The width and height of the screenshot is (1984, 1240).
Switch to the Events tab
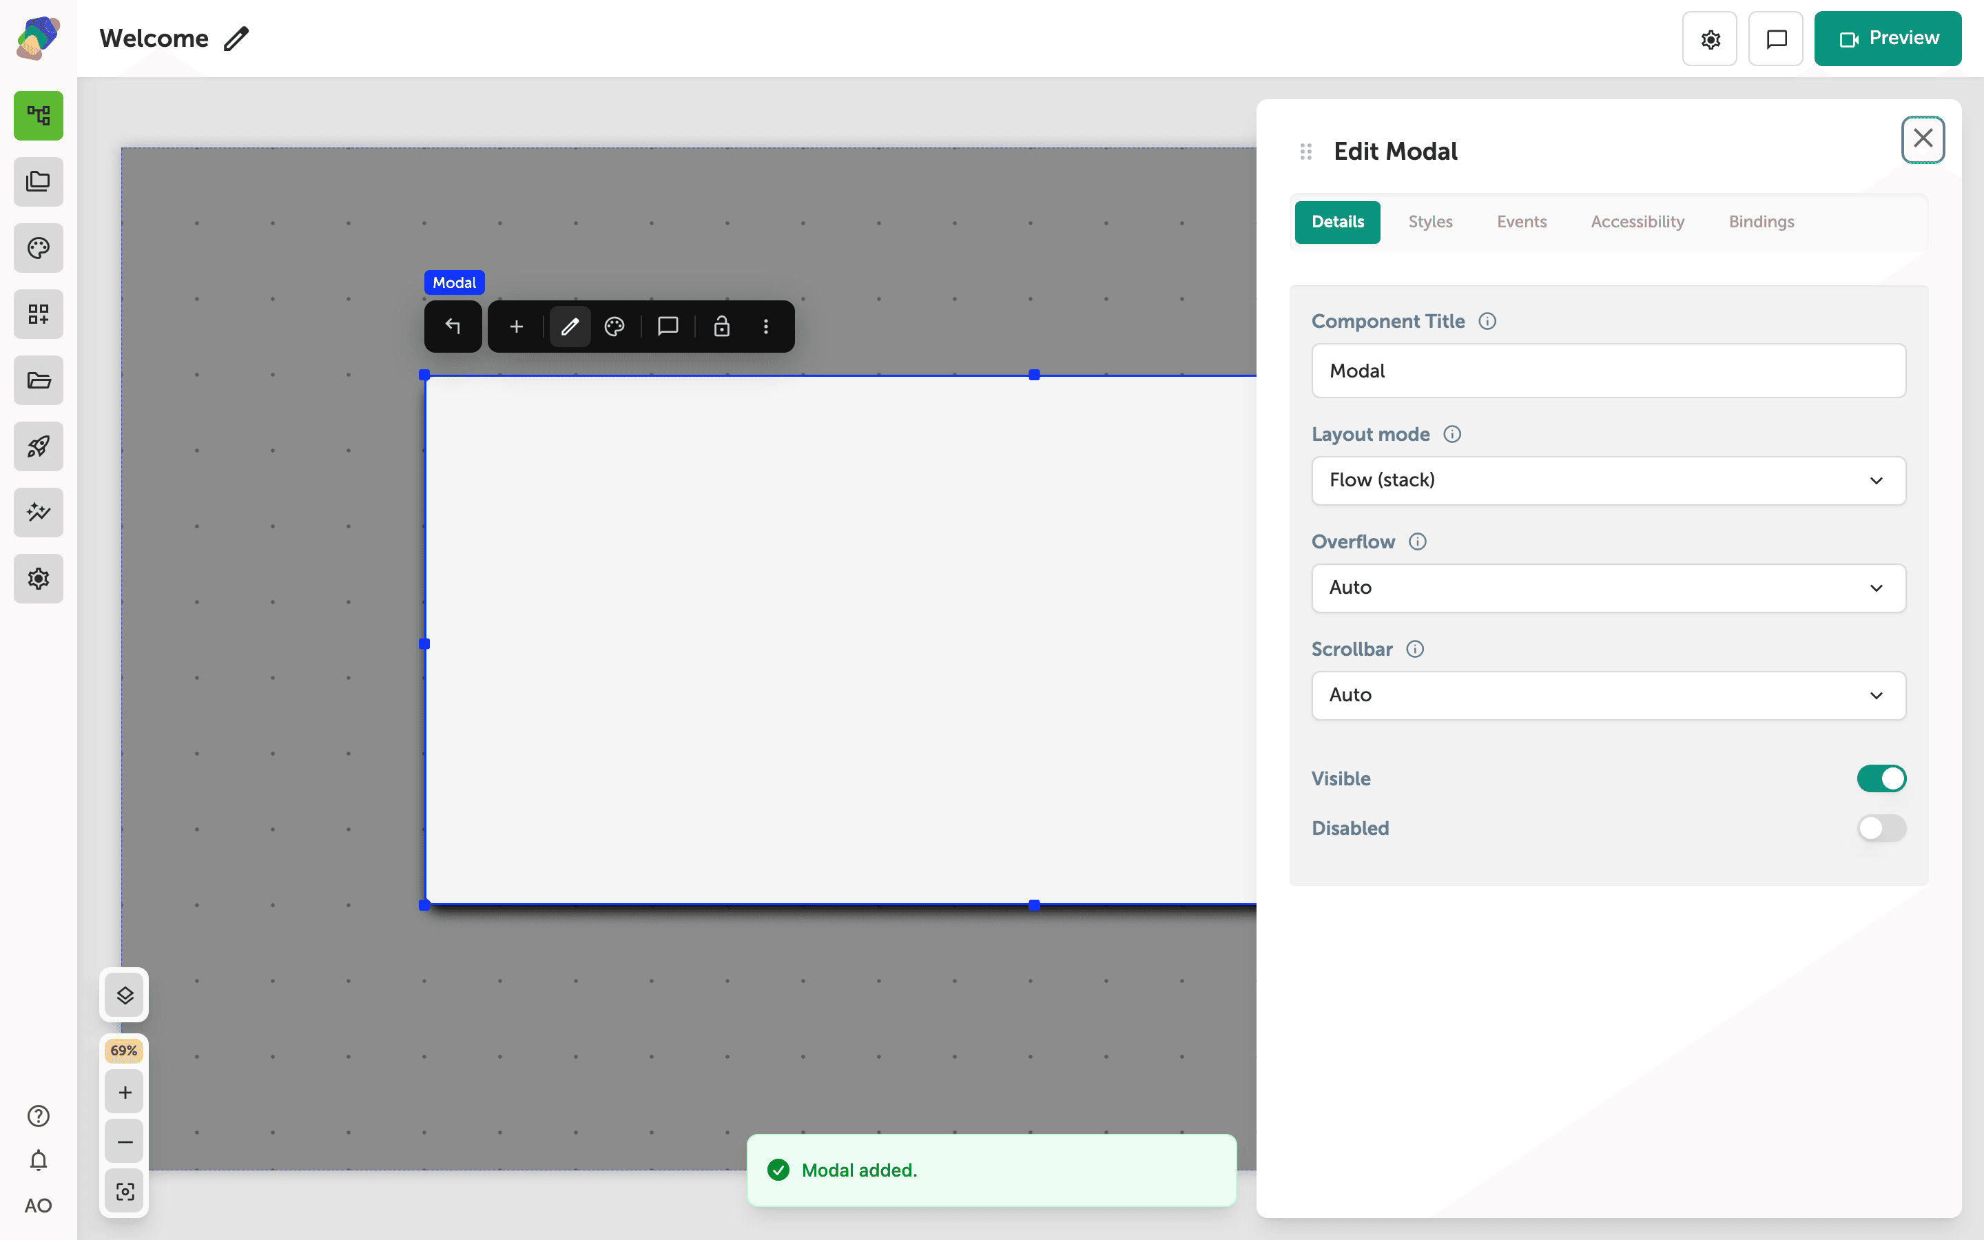pos(1522,223)
